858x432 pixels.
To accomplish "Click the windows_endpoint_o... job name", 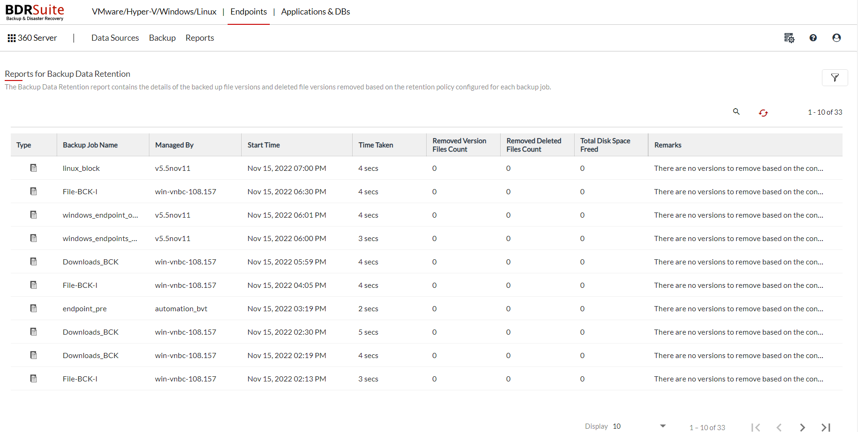I will pos(100,215).
